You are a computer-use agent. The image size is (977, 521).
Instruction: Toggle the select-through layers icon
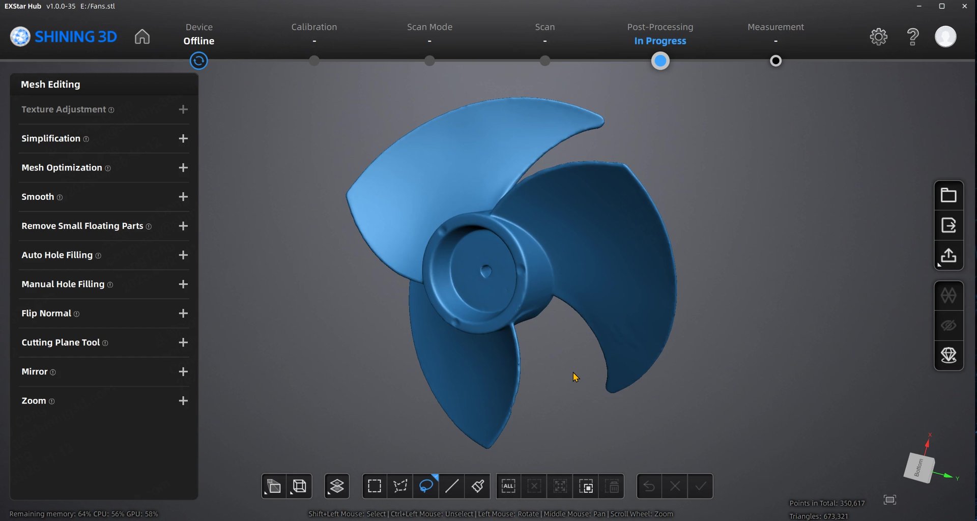(337, 486)
